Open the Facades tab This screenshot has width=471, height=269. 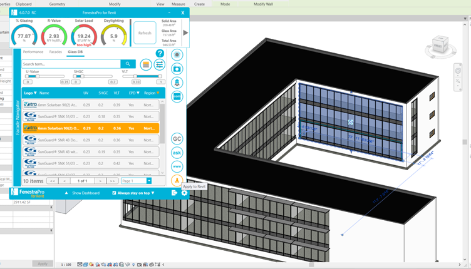pos(56,52)
